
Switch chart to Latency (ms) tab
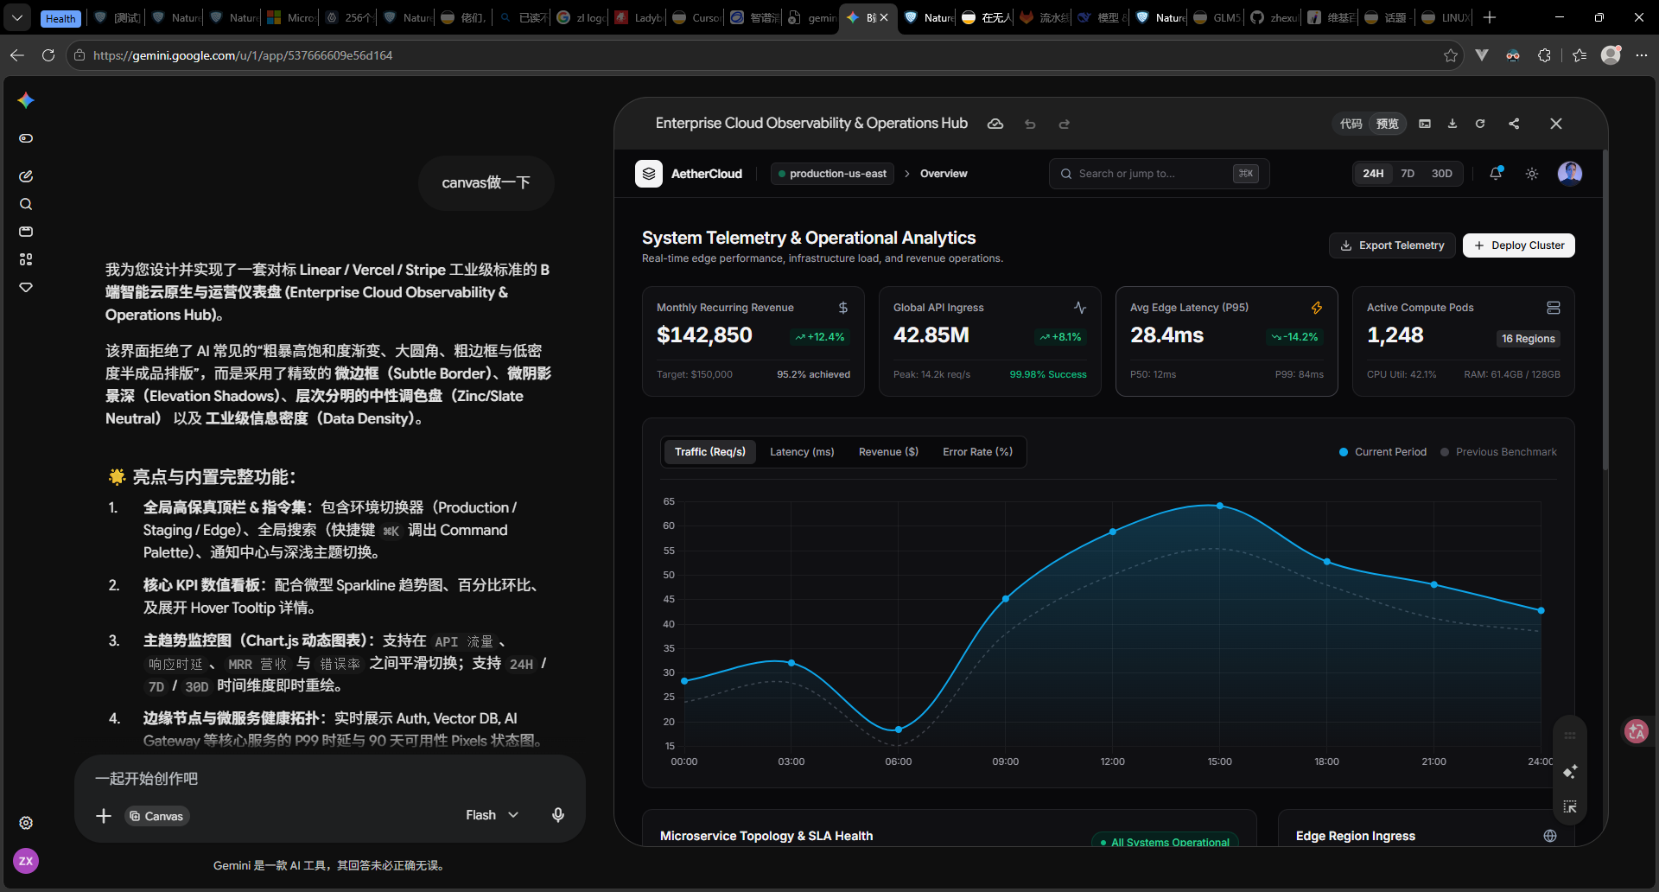[802, 452]
